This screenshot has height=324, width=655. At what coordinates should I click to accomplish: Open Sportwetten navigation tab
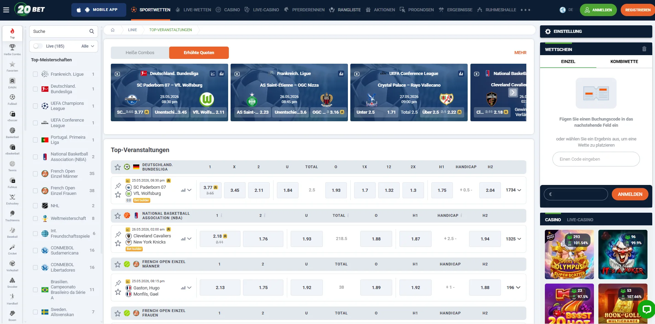[151, 10]
